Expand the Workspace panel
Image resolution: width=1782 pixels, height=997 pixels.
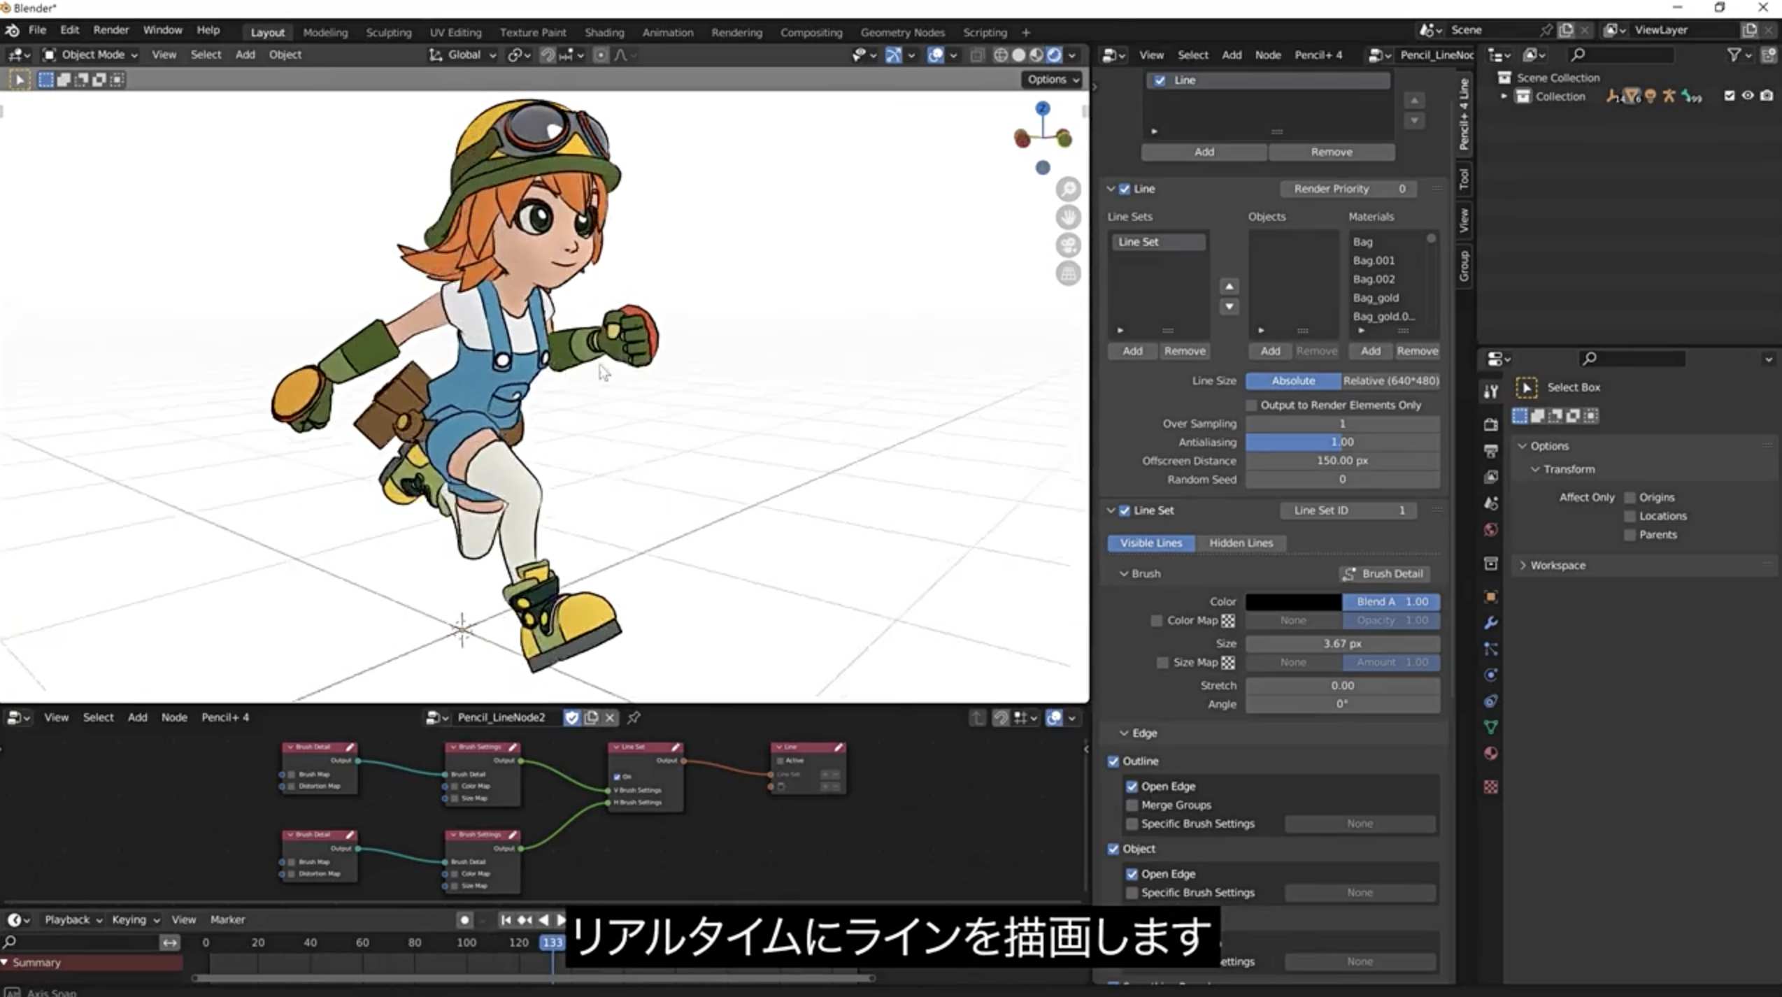tap(1557, 565)
